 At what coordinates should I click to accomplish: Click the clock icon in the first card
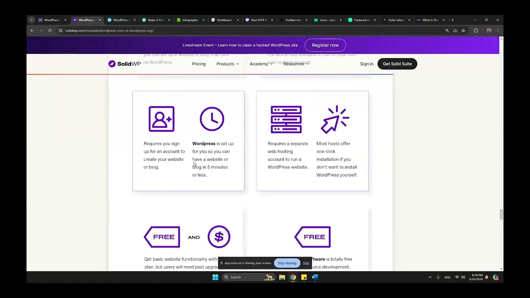[x=212, y=119]
